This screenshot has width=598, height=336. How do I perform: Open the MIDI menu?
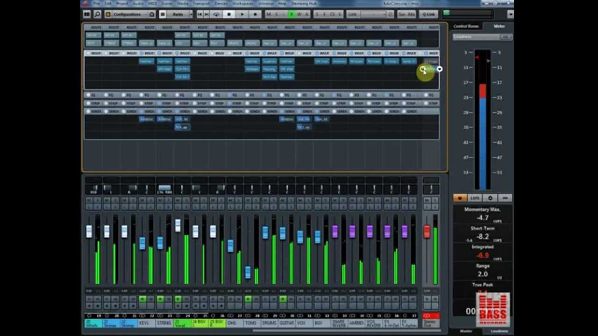(x=153, y=3)
